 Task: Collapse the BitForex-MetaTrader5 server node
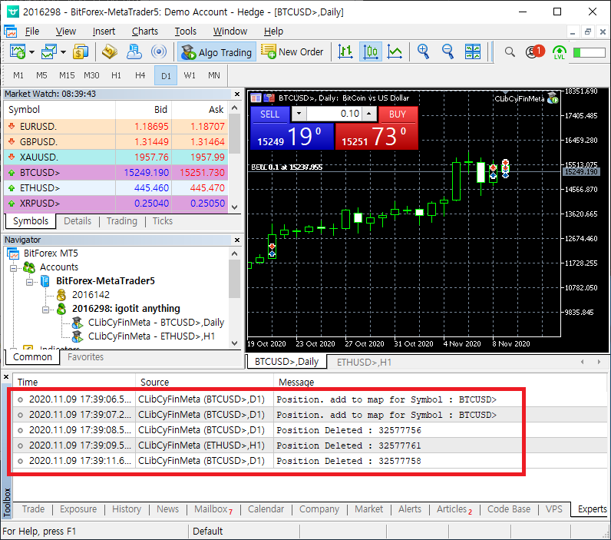pos(30,282)
